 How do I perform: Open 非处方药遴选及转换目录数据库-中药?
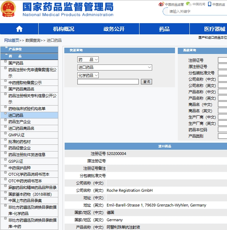pos(32,223)
